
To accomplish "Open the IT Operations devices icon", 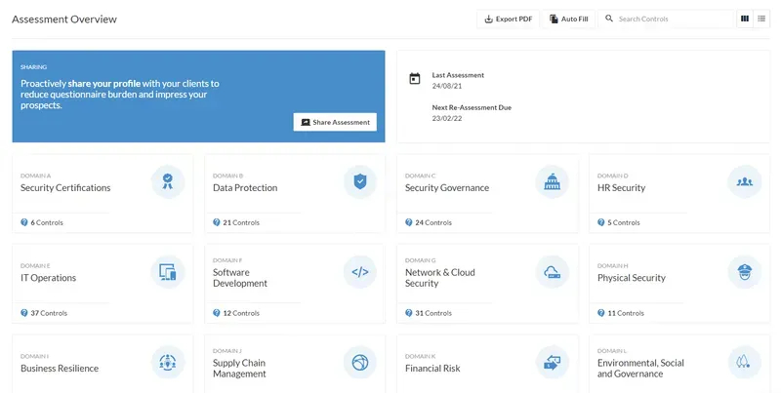I will (x=168, y=272).
